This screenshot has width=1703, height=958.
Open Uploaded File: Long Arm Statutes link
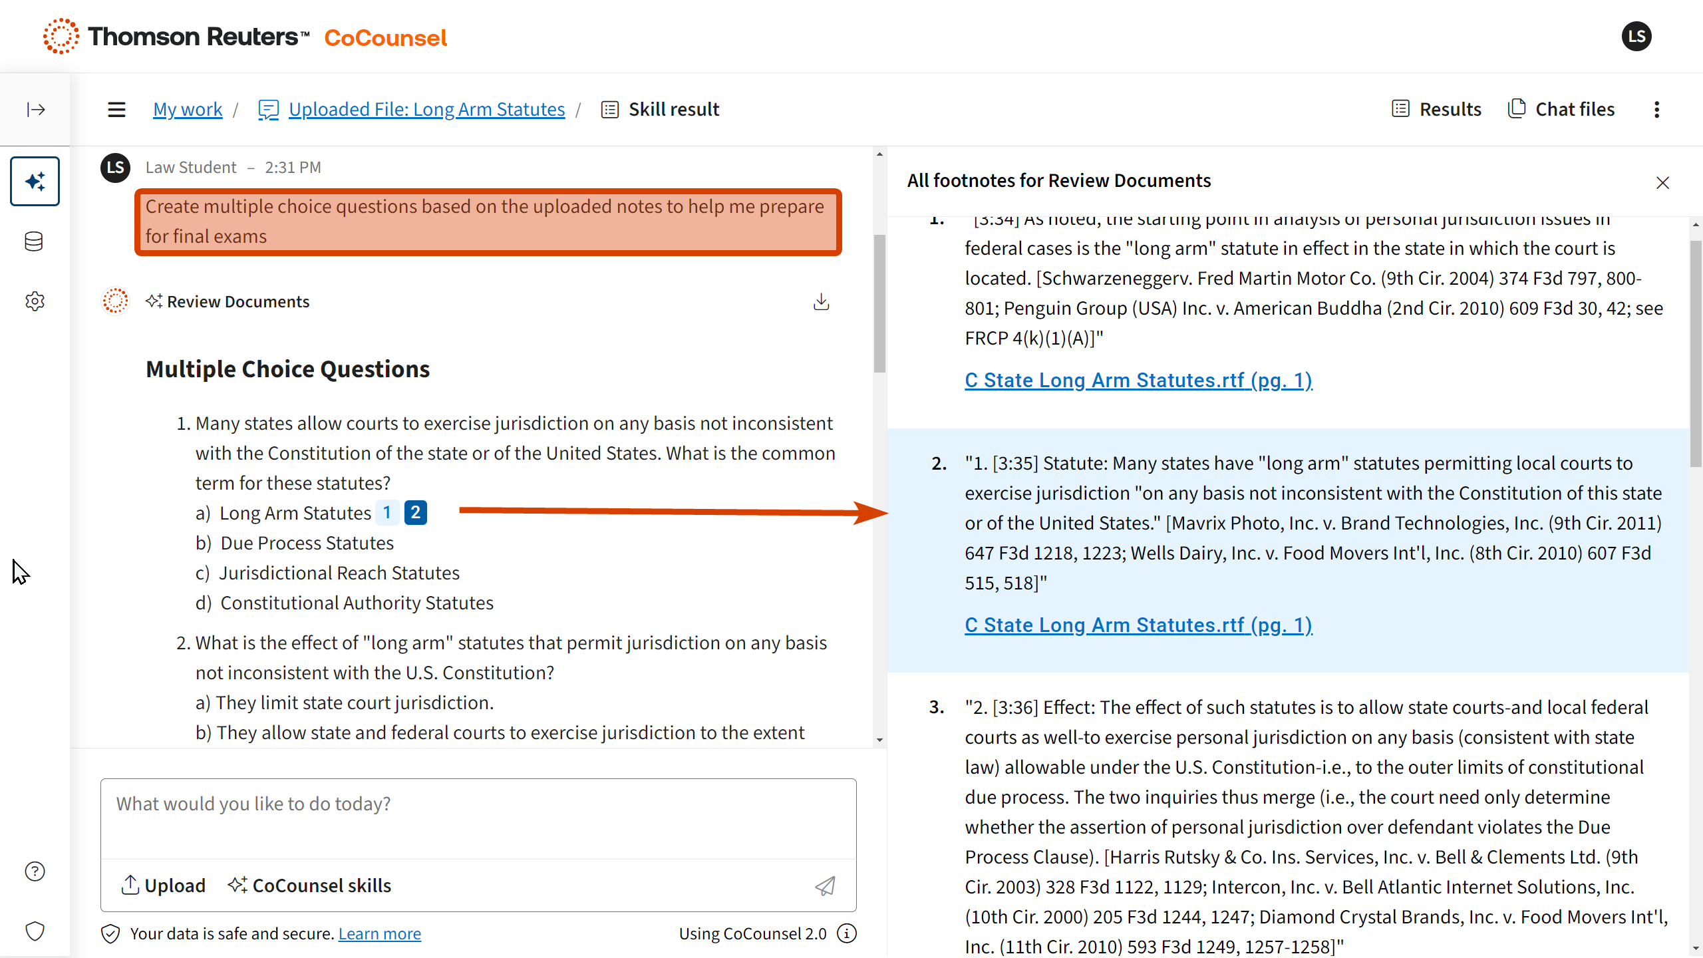point(426,109)
